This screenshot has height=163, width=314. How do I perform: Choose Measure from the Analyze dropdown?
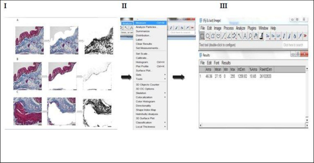[150, 23]
